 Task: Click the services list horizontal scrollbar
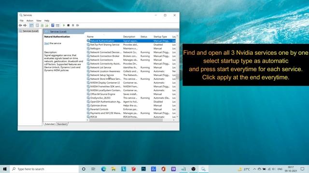(126, 120)
